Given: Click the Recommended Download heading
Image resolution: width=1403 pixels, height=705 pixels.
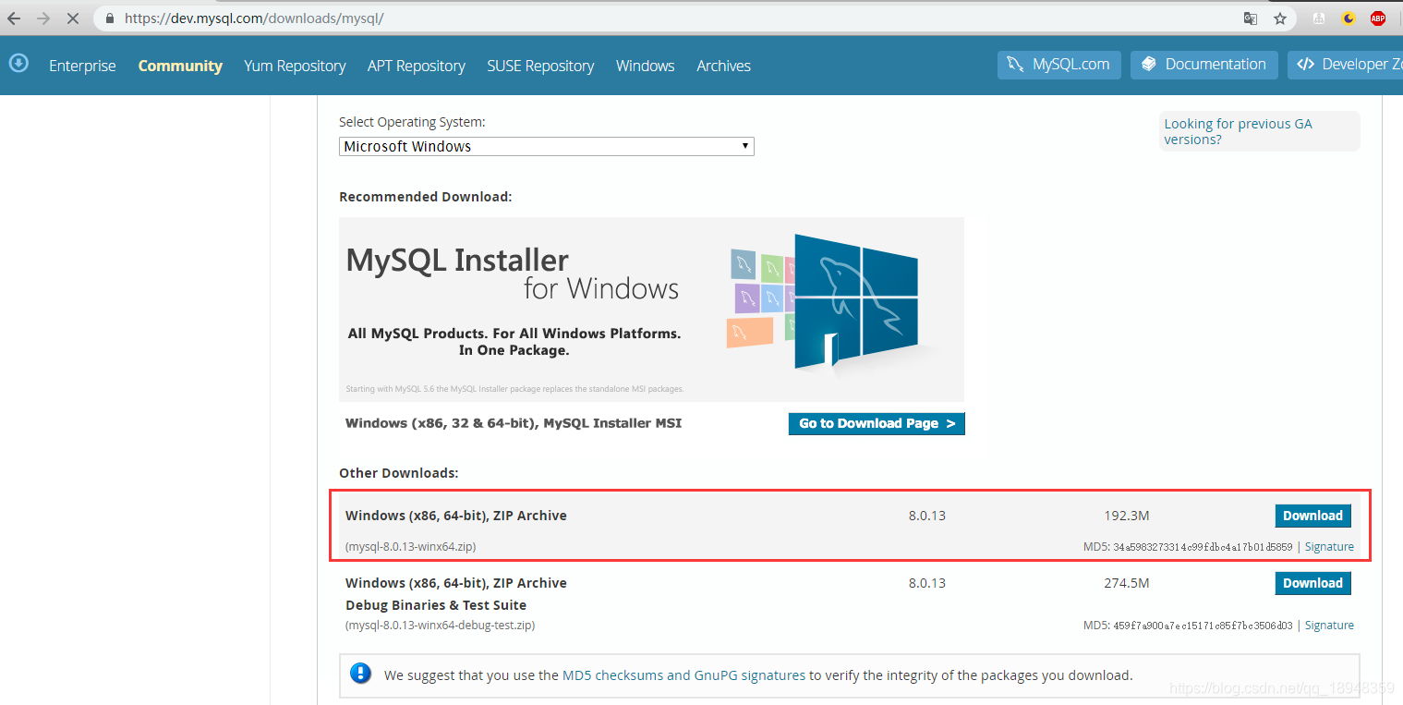Looking at the screenshot, I should pos(426,197).
